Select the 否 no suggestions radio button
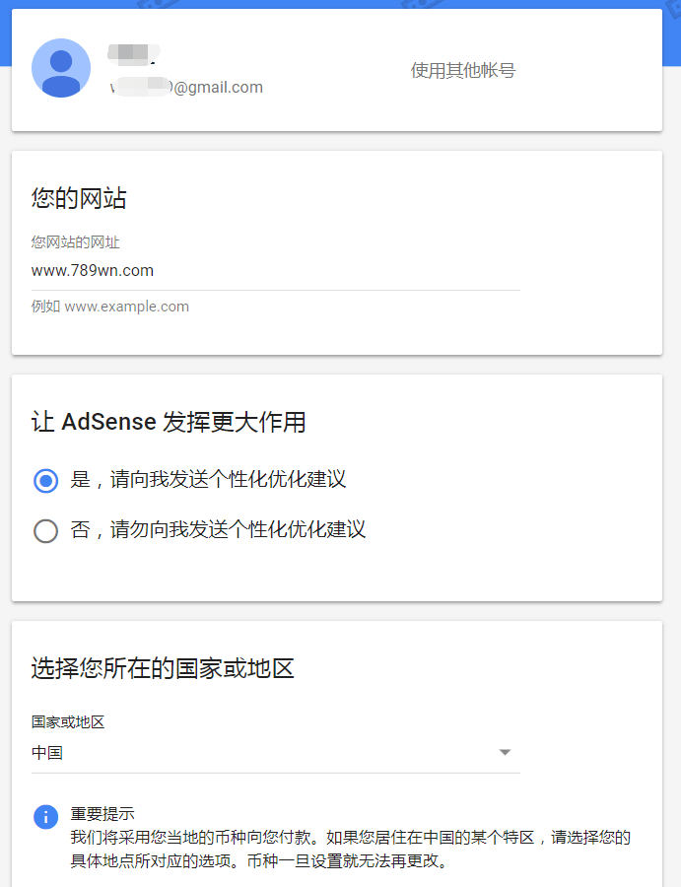The image size is (681, 887). pyautogui.click(x=45, y=531)
